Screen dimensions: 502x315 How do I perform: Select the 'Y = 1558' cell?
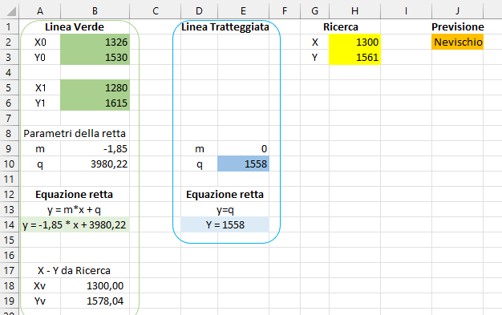(x=225, y=224)
